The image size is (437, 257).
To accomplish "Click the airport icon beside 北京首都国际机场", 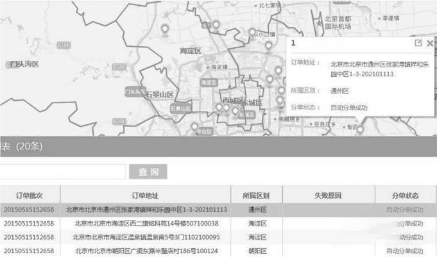I will (319, 23).
